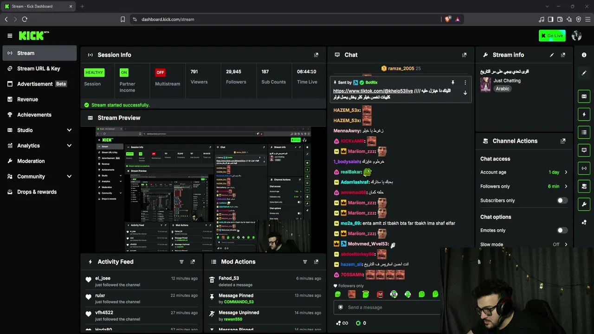Open the pinned message options menu
This screenshot has height=334, width=594.
[x=465, y=83]
